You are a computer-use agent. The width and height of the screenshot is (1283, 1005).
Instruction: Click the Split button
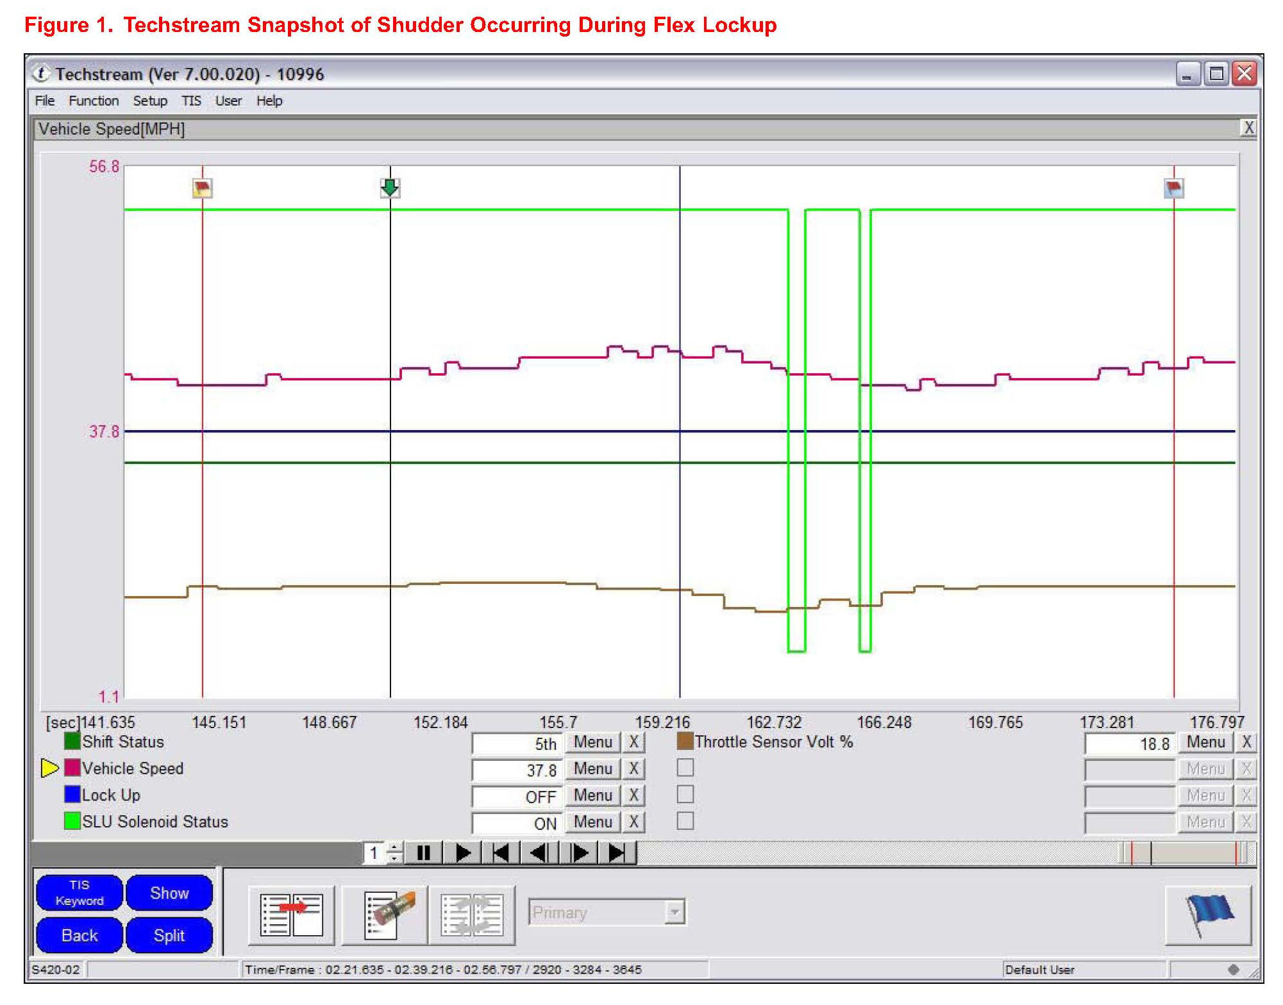coord(169,935)
